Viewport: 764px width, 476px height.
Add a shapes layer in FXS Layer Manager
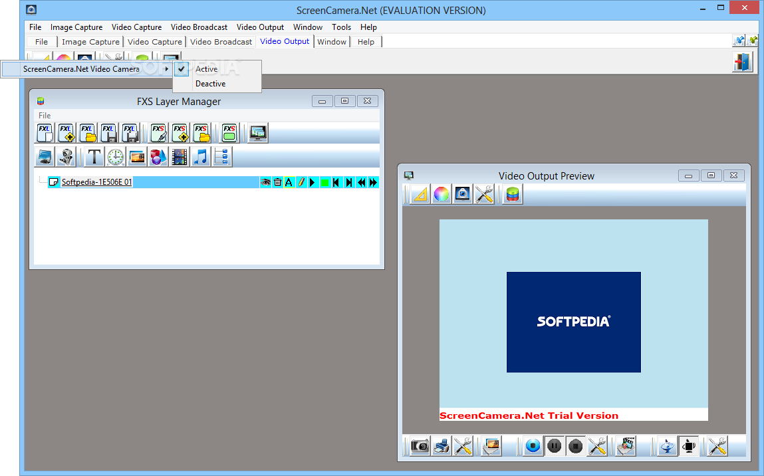pyautogui.click(x=158, y=157)
